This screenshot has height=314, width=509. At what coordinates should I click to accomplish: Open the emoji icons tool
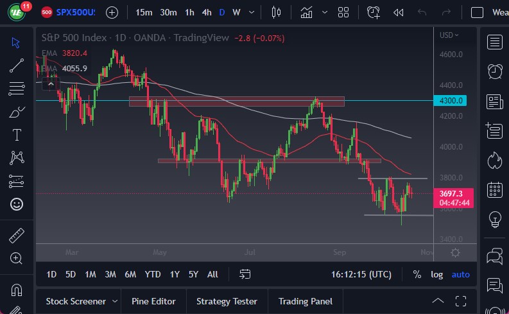[x=17, y=204]
